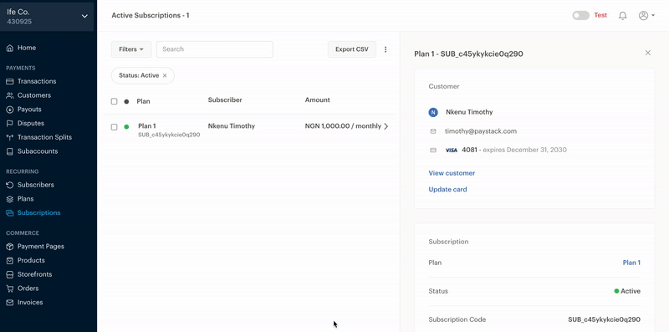The height and width of the screenshot is (332, 669).
Task: Go to Plans menu item
Action: tap(26, 199)
